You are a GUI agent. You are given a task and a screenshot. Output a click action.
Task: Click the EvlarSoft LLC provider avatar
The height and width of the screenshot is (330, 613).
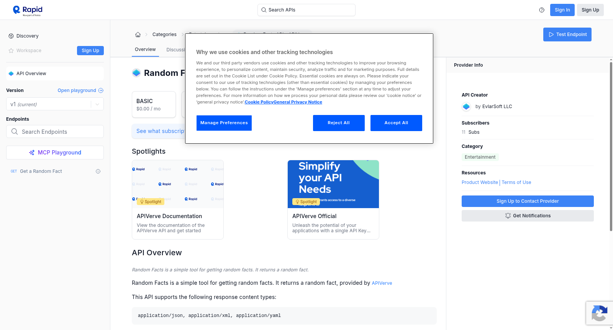coord(466,107)
